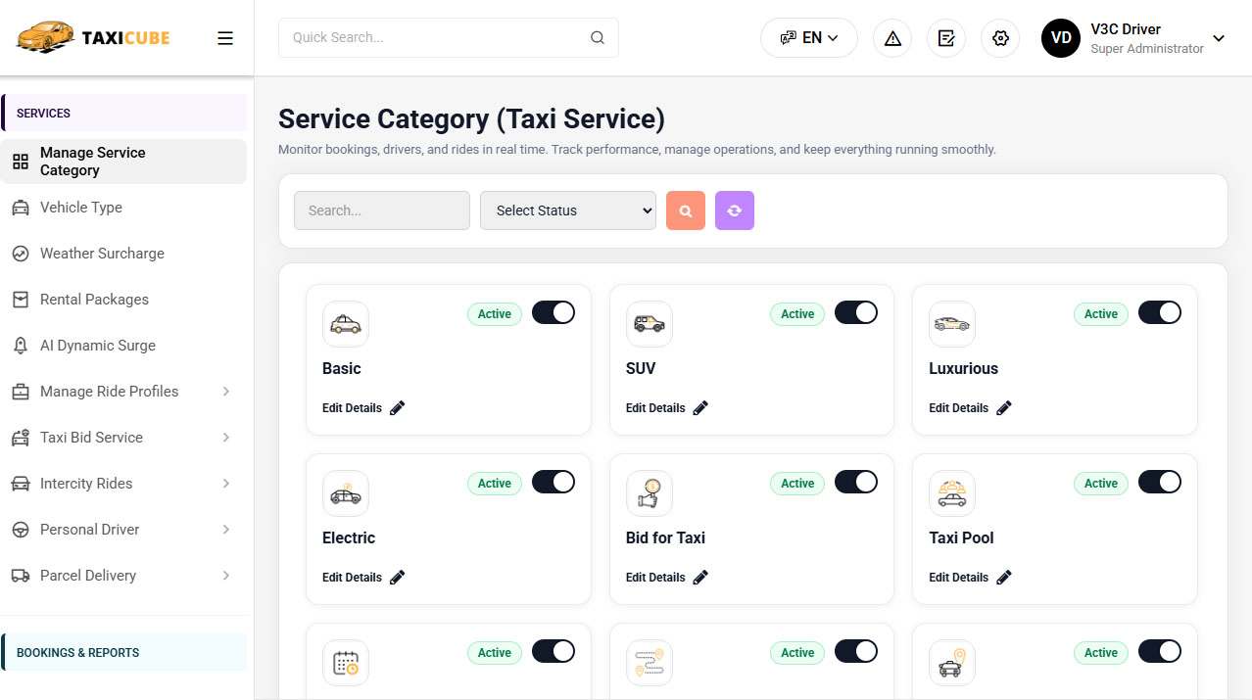
Task: Click Edit Details under Electric
Action: (352, 578)
